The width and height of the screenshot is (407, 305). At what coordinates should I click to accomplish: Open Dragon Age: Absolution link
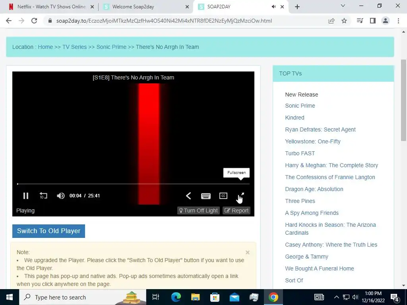314,189
